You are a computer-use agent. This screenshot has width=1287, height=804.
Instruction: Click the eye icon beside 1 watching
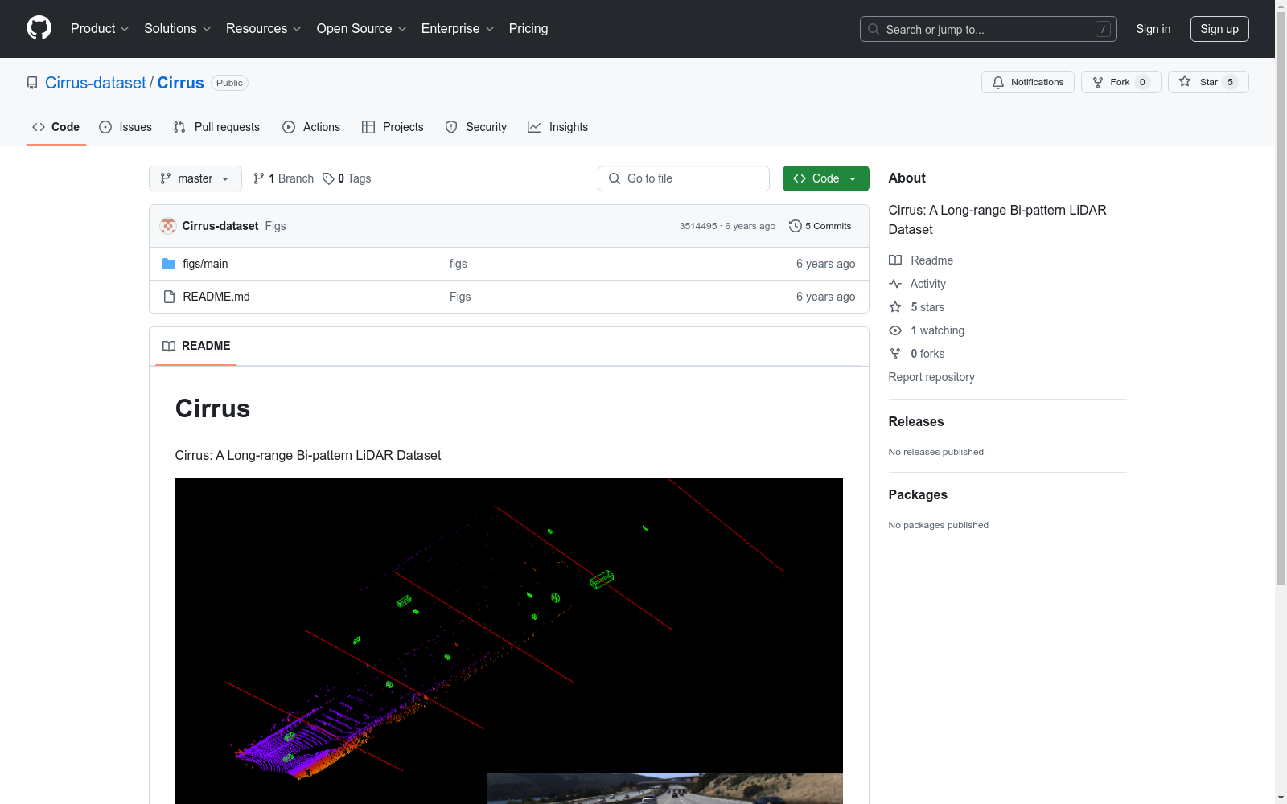pyautogui.click(x=895, y=330)
